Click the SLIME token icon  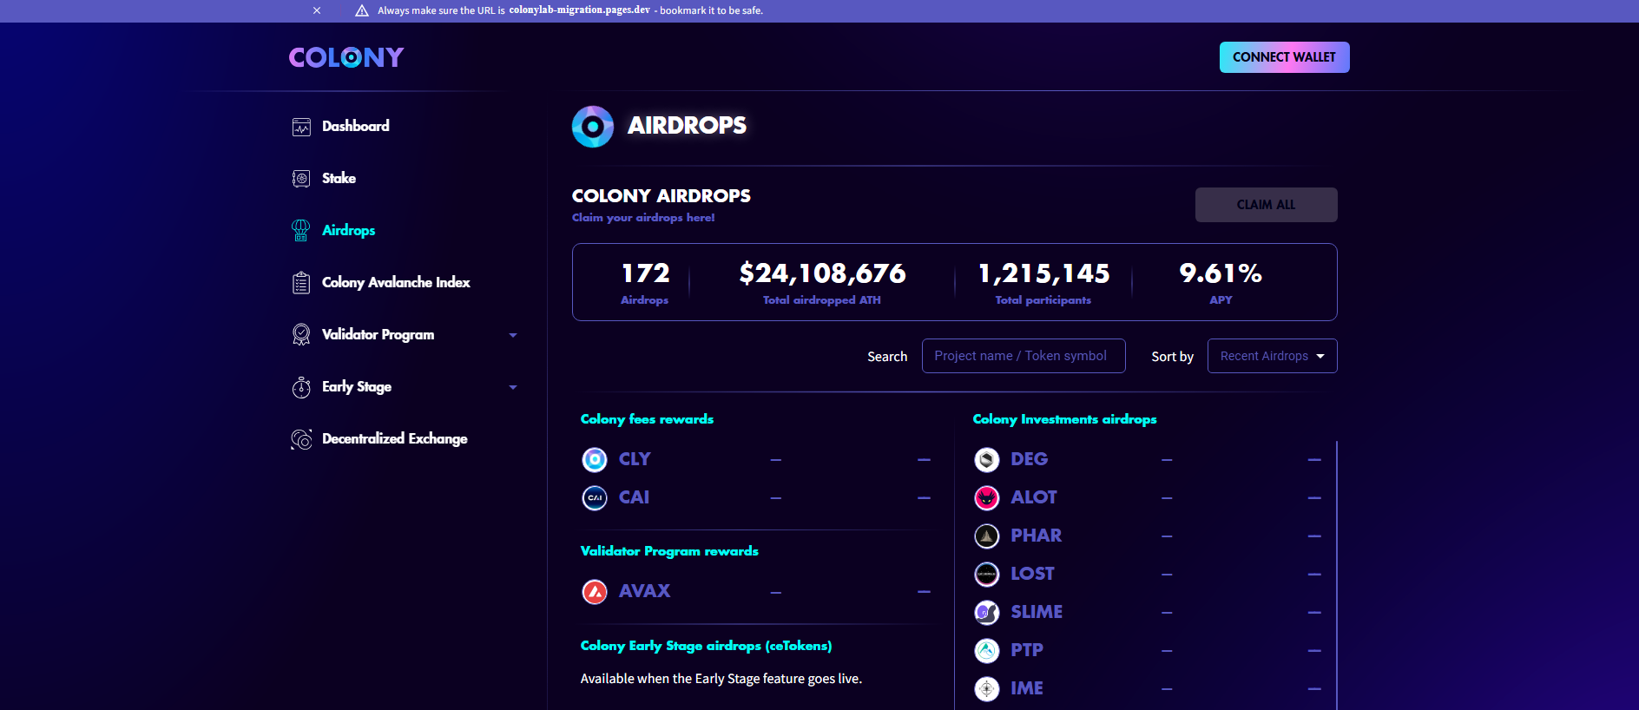pyautogui.click(x=987, y=612)
